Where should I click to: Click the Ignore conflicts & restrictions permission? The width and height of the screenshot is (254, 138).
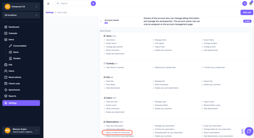click(118, 133)
